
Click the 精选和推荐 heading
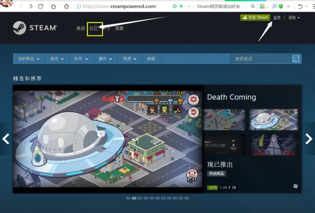tap(27, 79)
